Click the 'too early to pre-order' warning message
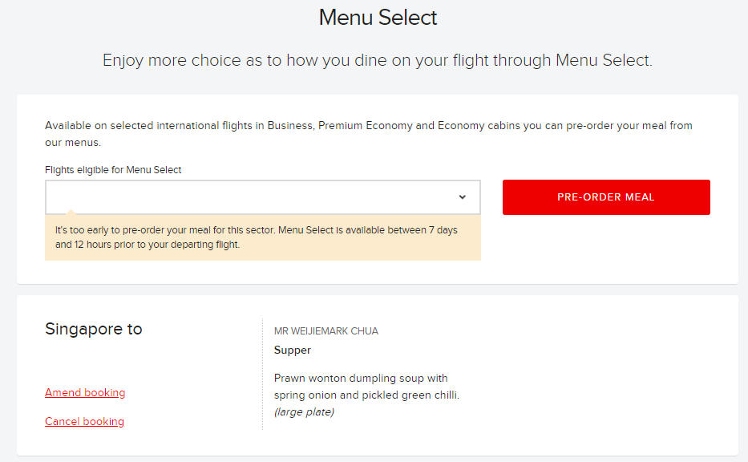This screenshot has height=462, width=748. pyautogui.click(x=257, y=237)
